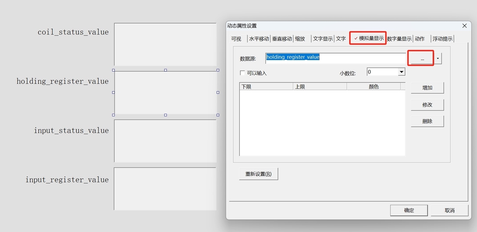Select the 缩放 tab

(x=300, y=39)
